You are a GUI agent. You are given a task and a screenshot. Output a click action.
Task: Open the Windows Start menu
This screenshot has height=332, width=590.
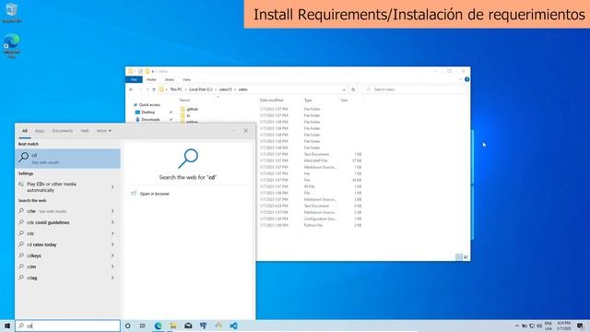[x=7, y=326]
